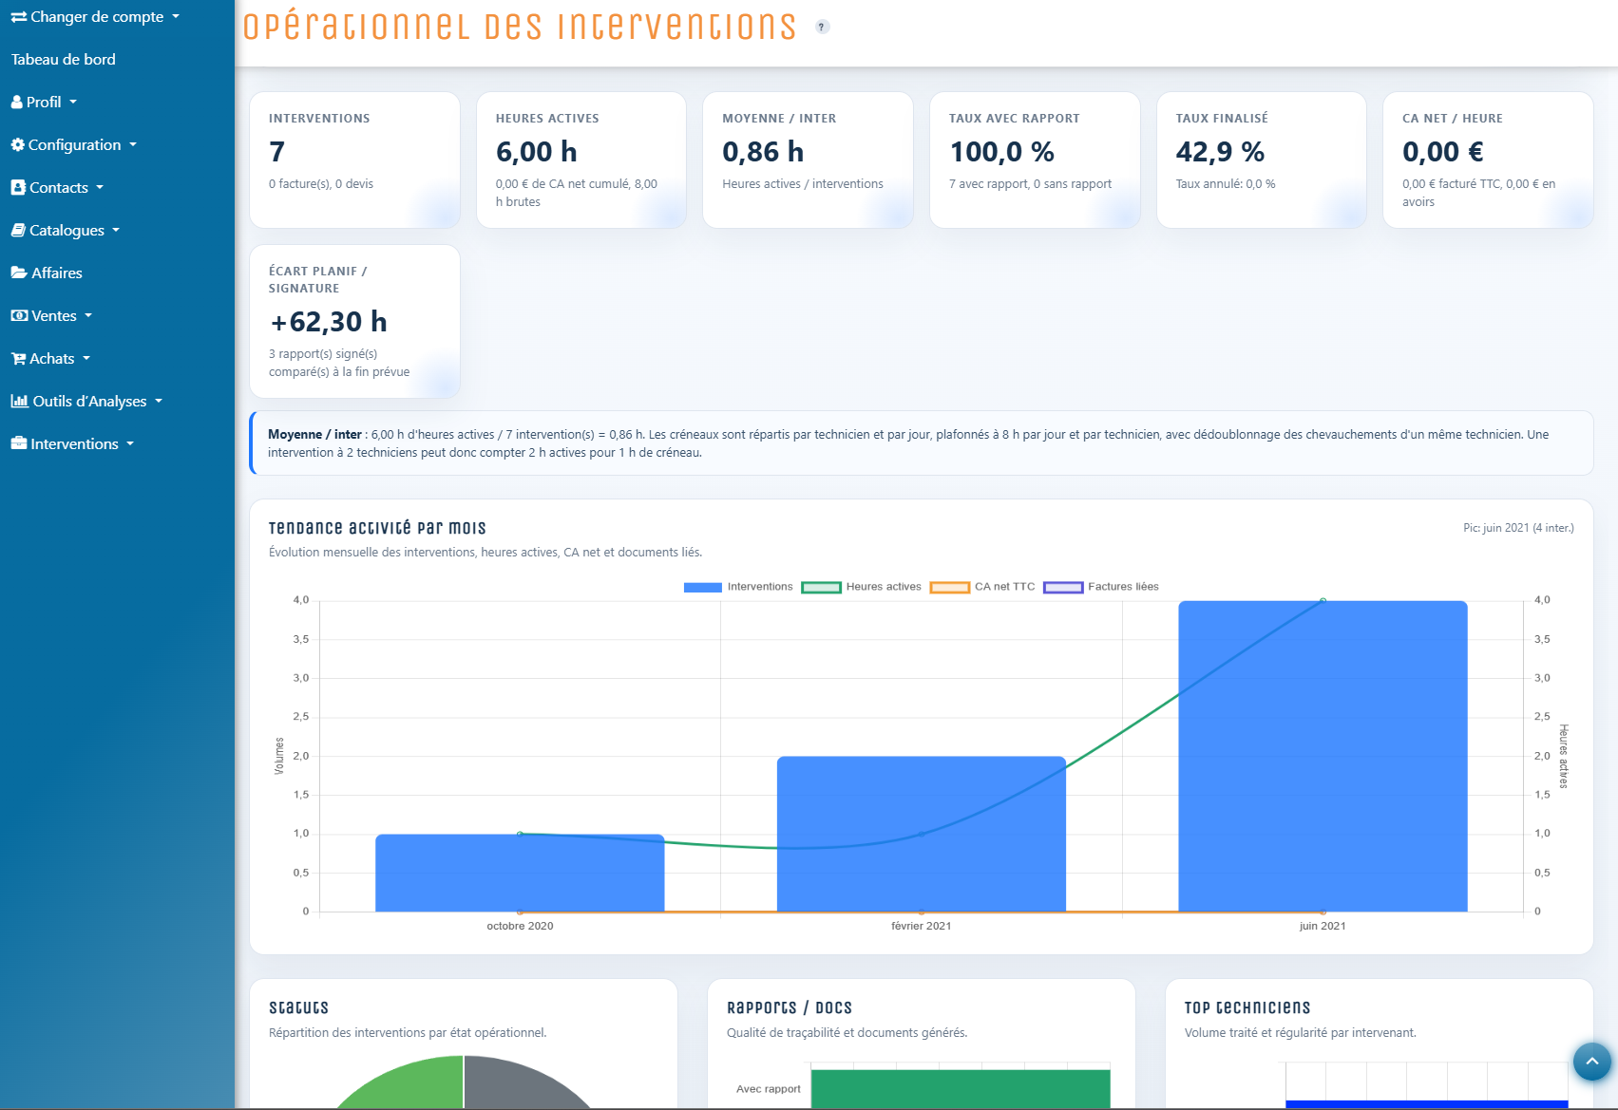Click the Interventions briefcase icon in sidebar
Image resolution: width=1618 pixels, height=1110 pixels.
(19, 443)
